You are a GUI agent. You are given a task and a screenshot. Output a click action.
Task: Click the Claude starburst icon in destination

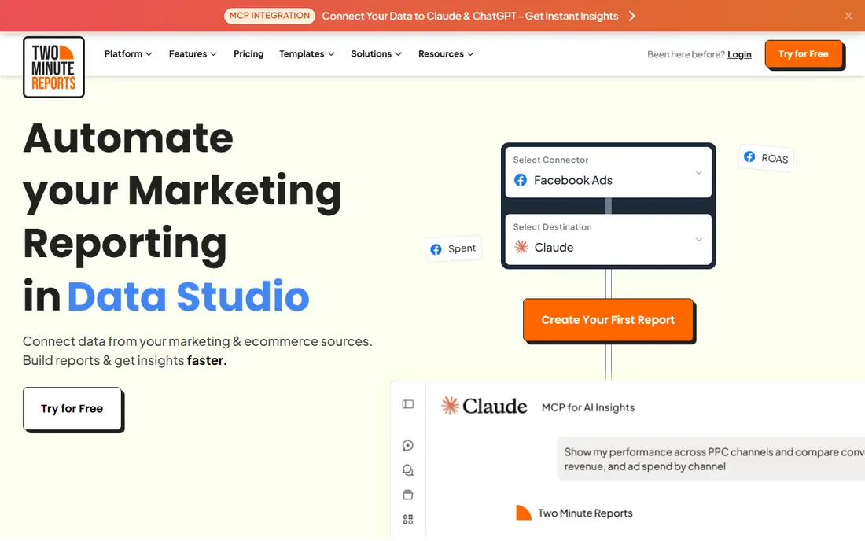521,247
